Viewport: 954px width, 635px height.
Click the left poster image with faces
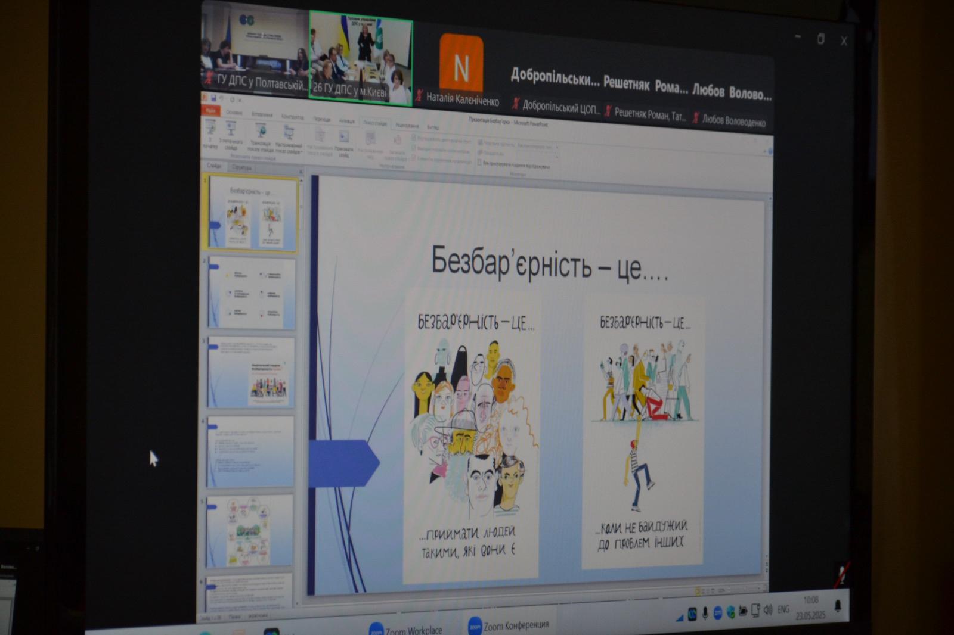[472, 436]
